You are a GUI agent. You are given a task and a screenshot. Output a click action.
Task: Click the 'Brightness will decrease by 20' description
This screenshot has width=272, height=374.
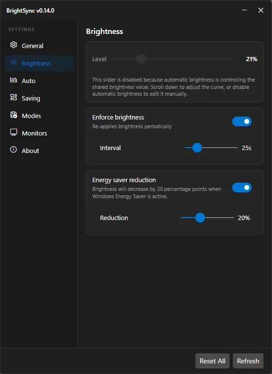pyautogui.click(x=157, y=193)
